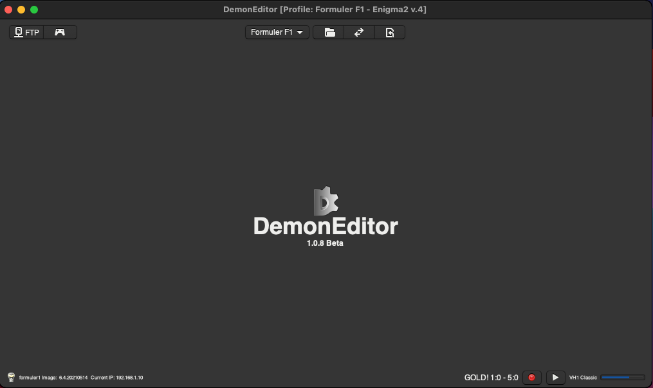653x388 pixels.
Task: Click the send/receive transfer arrows icon
Action: (x=359, y=32)
